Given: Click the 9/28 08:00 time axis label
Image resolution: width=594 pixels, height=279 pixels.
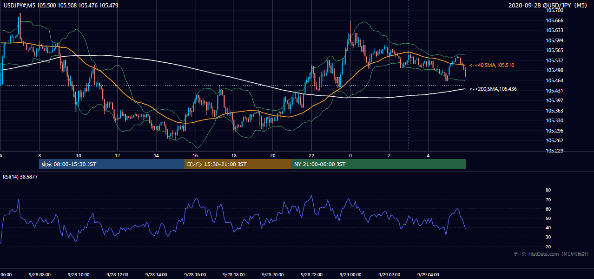Looking at the screenshot, I should 39,275.
